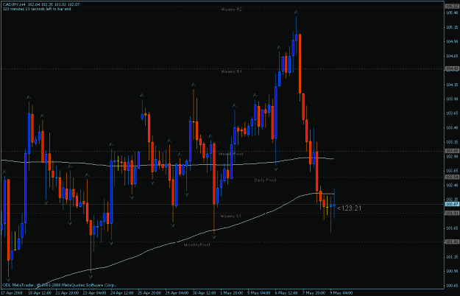Click the 100.90 price scale value
Image resolution: width=460 pixels, height=296 pixels.
click(x=452, y=271)
